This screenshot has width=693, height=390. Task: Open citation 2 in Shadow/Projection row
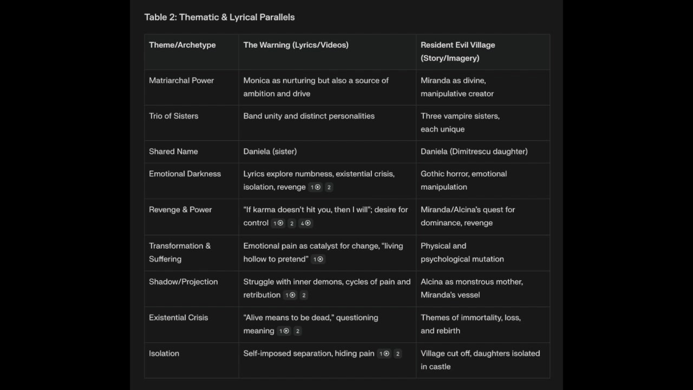(304, 295)
